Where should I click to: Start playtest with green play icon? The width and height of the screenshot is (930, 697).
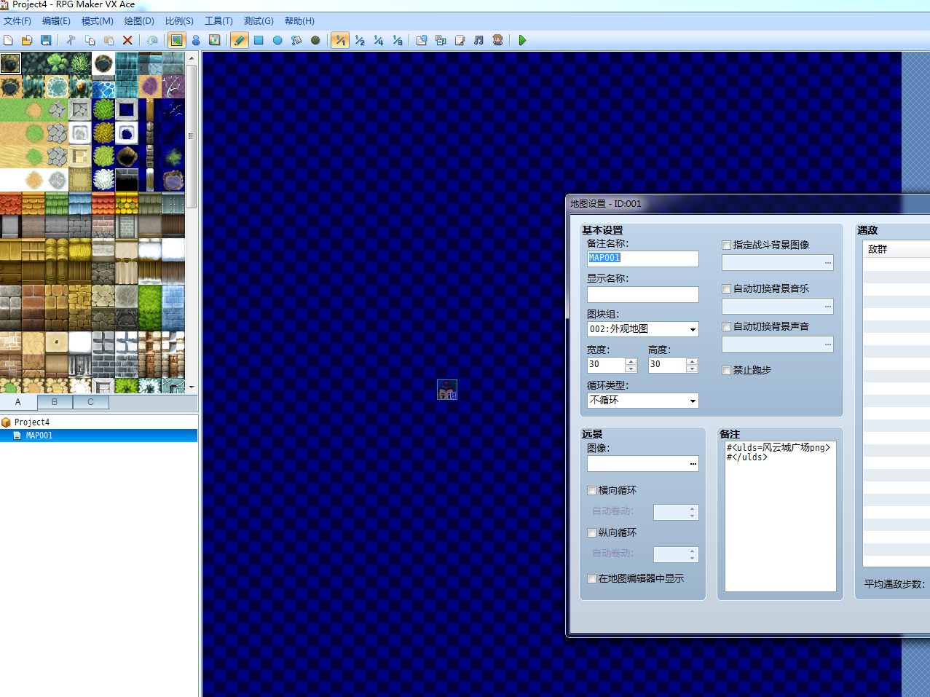pyautogui.click(x=522, y=40)
